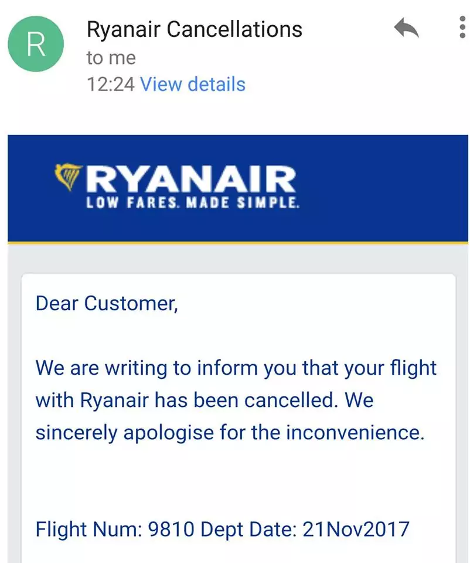Viewport: 470px width, 563px height.
Task: Expand the 'to me' recipient line
Action: (111, 58)
